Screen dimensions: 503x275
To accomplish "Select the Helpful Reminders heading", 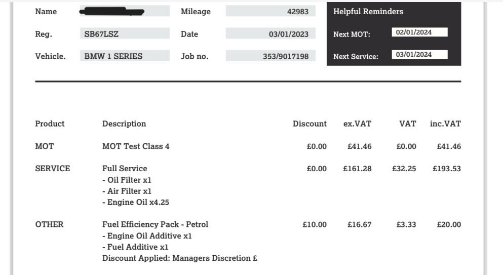I will [x=368, y=12].
